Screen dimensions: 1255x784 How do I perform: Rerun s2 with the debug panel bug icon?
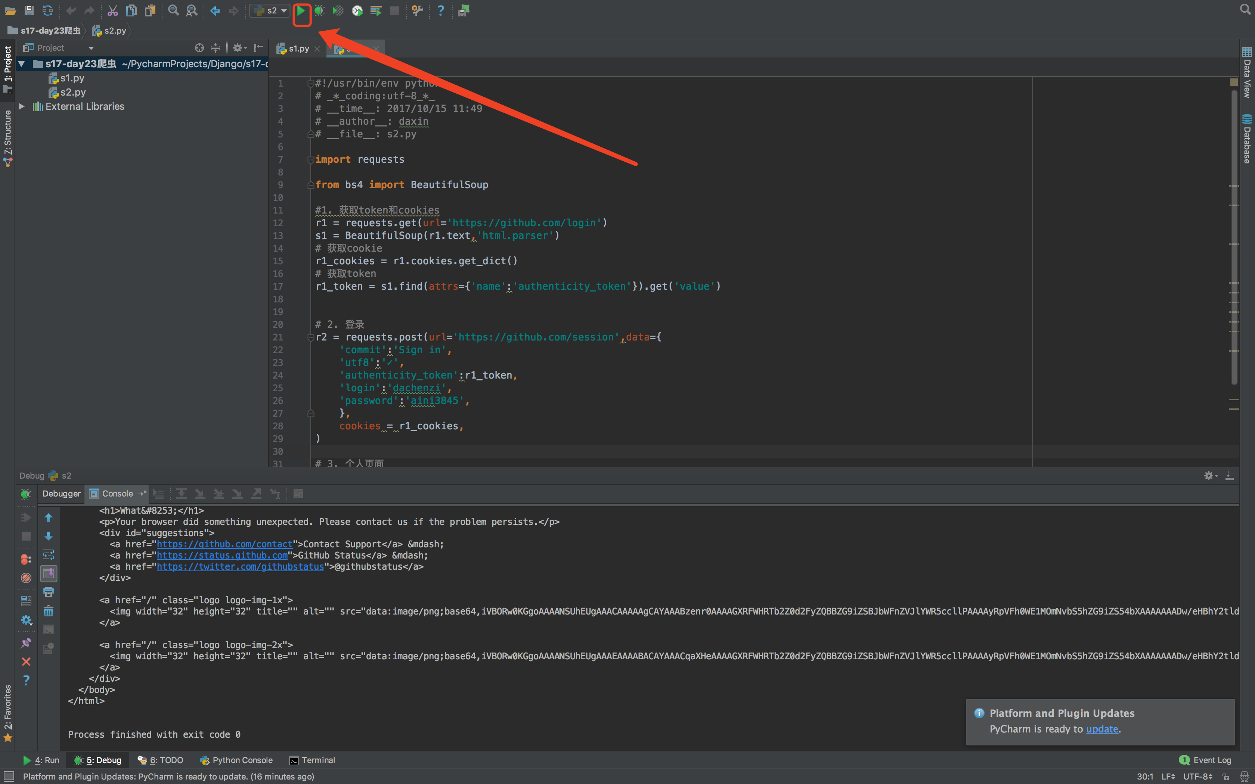point(26,494)
